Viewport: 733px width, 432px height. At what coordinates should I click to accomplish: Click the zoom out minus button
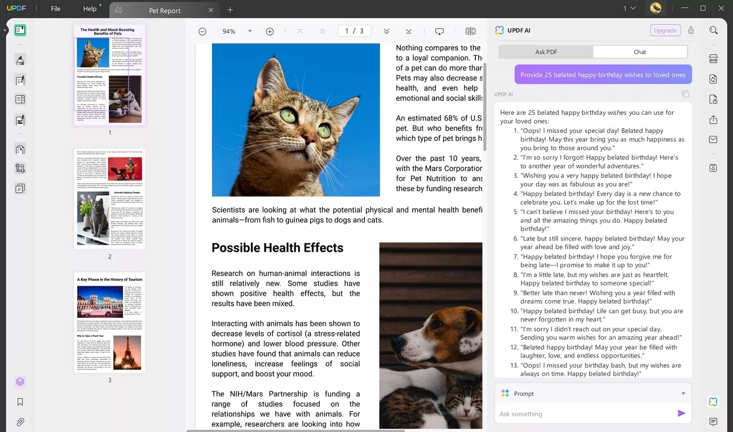[202, 32]
